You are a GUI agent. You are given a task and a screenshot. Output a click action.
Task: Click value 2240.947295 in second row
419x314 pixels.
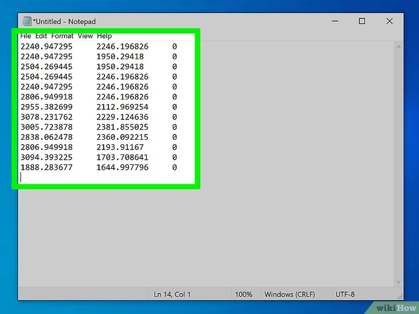tap(47, 56)
